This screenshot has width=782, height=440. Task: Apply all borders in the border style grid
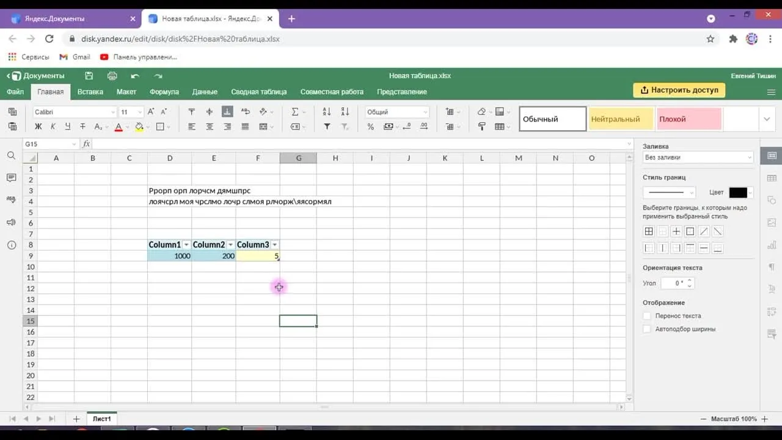[x=649, y=232]
